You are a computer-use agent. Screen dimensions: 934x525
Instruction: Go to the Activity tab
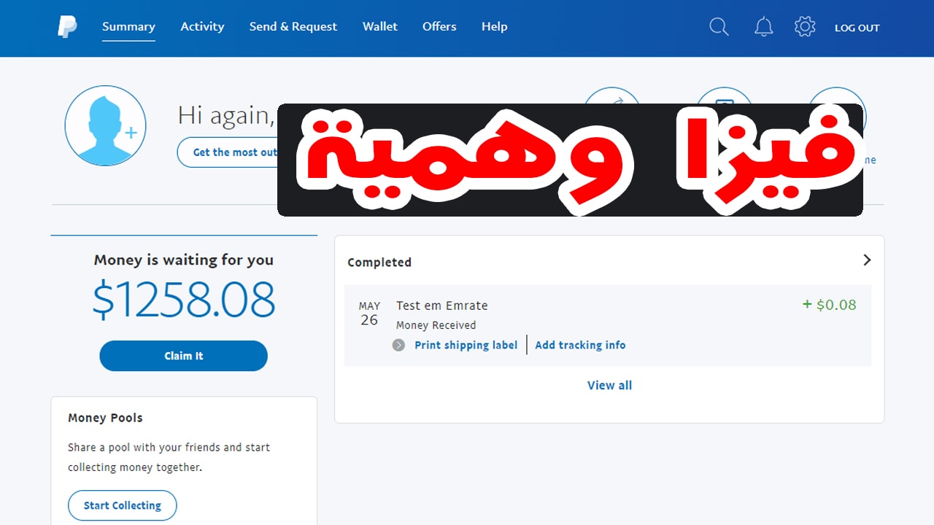202,27
